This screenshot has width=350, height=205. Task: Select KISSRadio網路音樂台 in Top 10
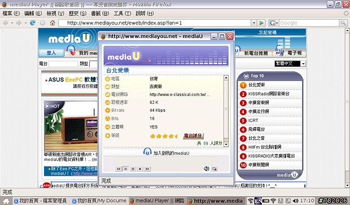(269, 94)
